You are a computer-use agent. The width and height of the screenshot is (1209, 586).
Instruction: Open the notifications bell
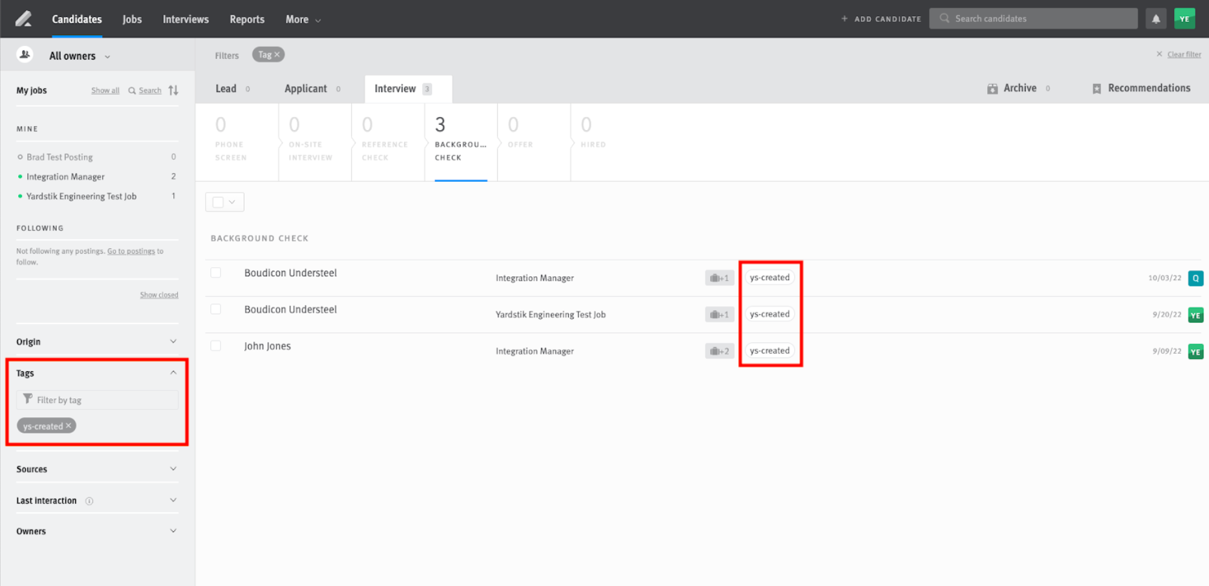point(1156,19)
